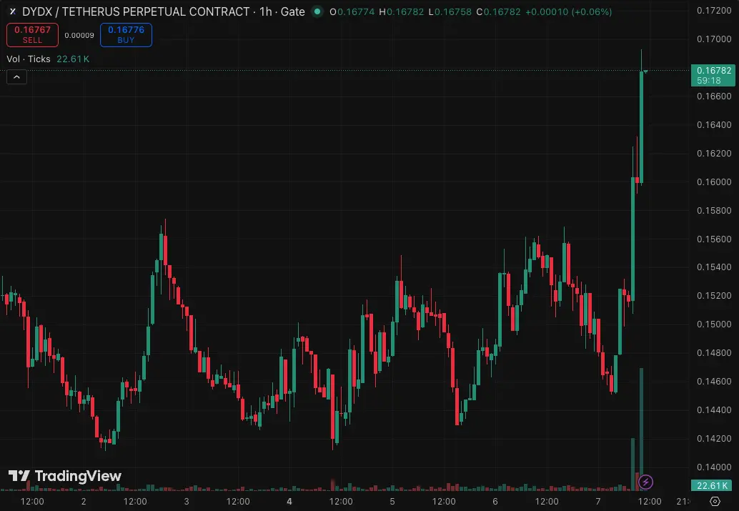Click price axis label 0.14400
Image resolution: width=739 pixels, height=511 pixels.
click(714, 410)
